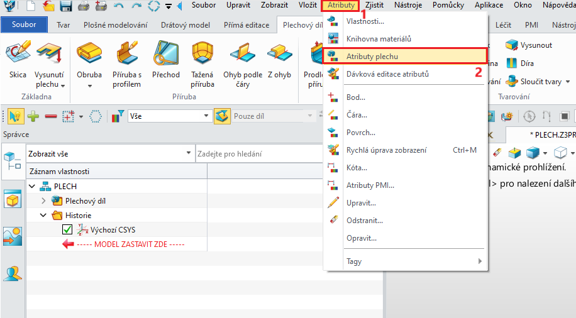The height and width of the screenshot is (318, 576).
Task: Expand the Plechový díl tree node
Action: 43,200
